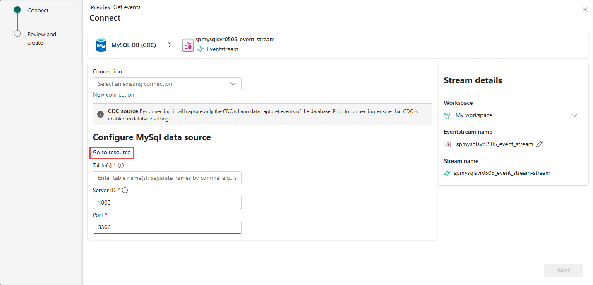Click the Table(s) info tooltip icon
Viewport: 593px width, 285px height.
click(x=121, y=165)
